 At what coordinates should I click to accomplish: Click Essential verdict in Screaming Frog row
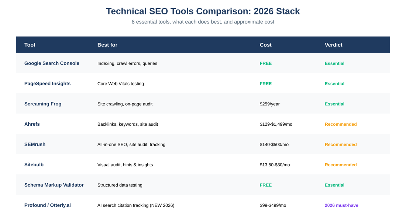[334, 104]
